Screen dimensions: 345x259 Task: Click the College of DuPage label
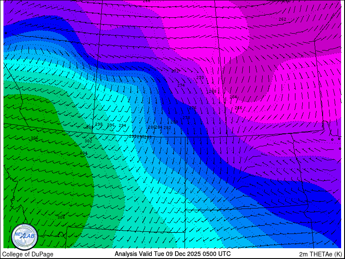tap(28, 254)
